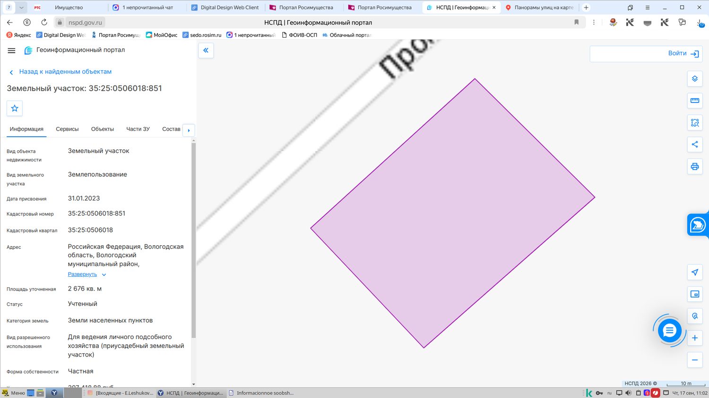Switch to Панорамы улиц на карте tab
Image resolution: width=709 pixels, height=398 pixels.
[x=539, y=8]
